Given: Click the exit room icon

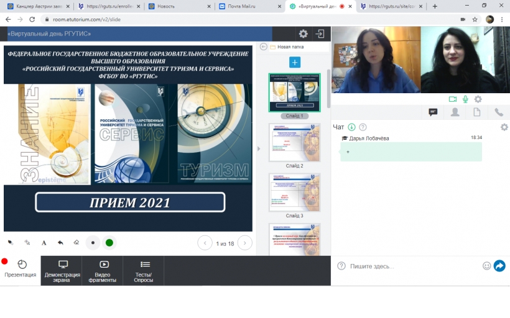Looking at the screenshot, I should click(x=320, y=34).
